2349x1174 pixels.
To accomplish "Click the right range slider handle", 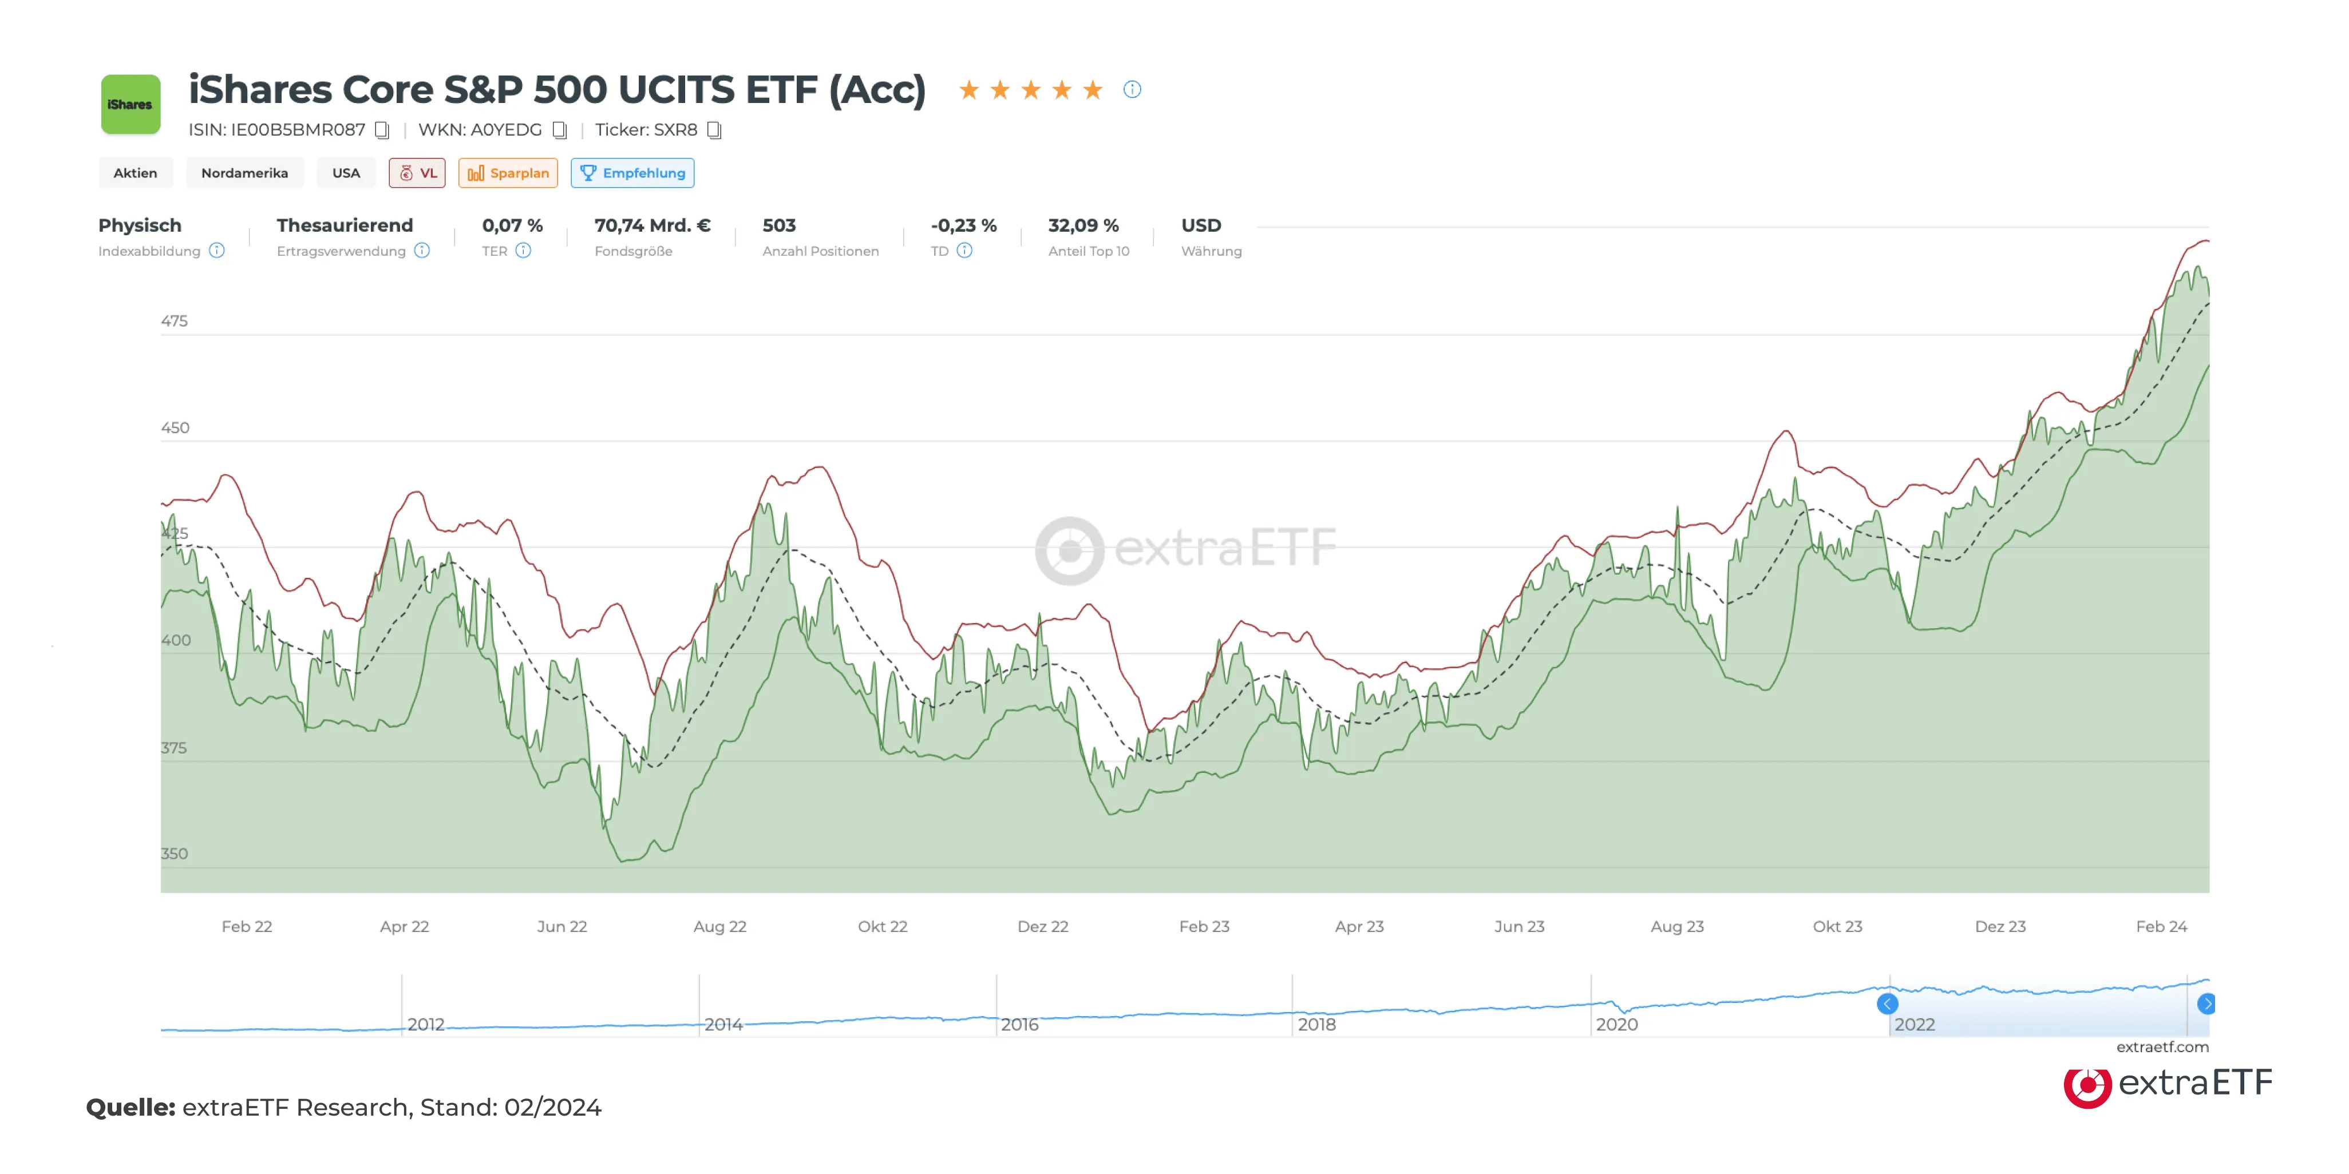I will (x=2206, y=1004).
